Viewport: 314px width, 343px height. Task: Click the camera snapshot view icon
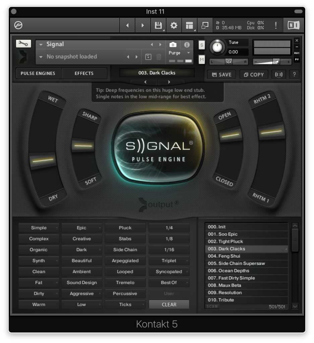[x=173, y=45]
